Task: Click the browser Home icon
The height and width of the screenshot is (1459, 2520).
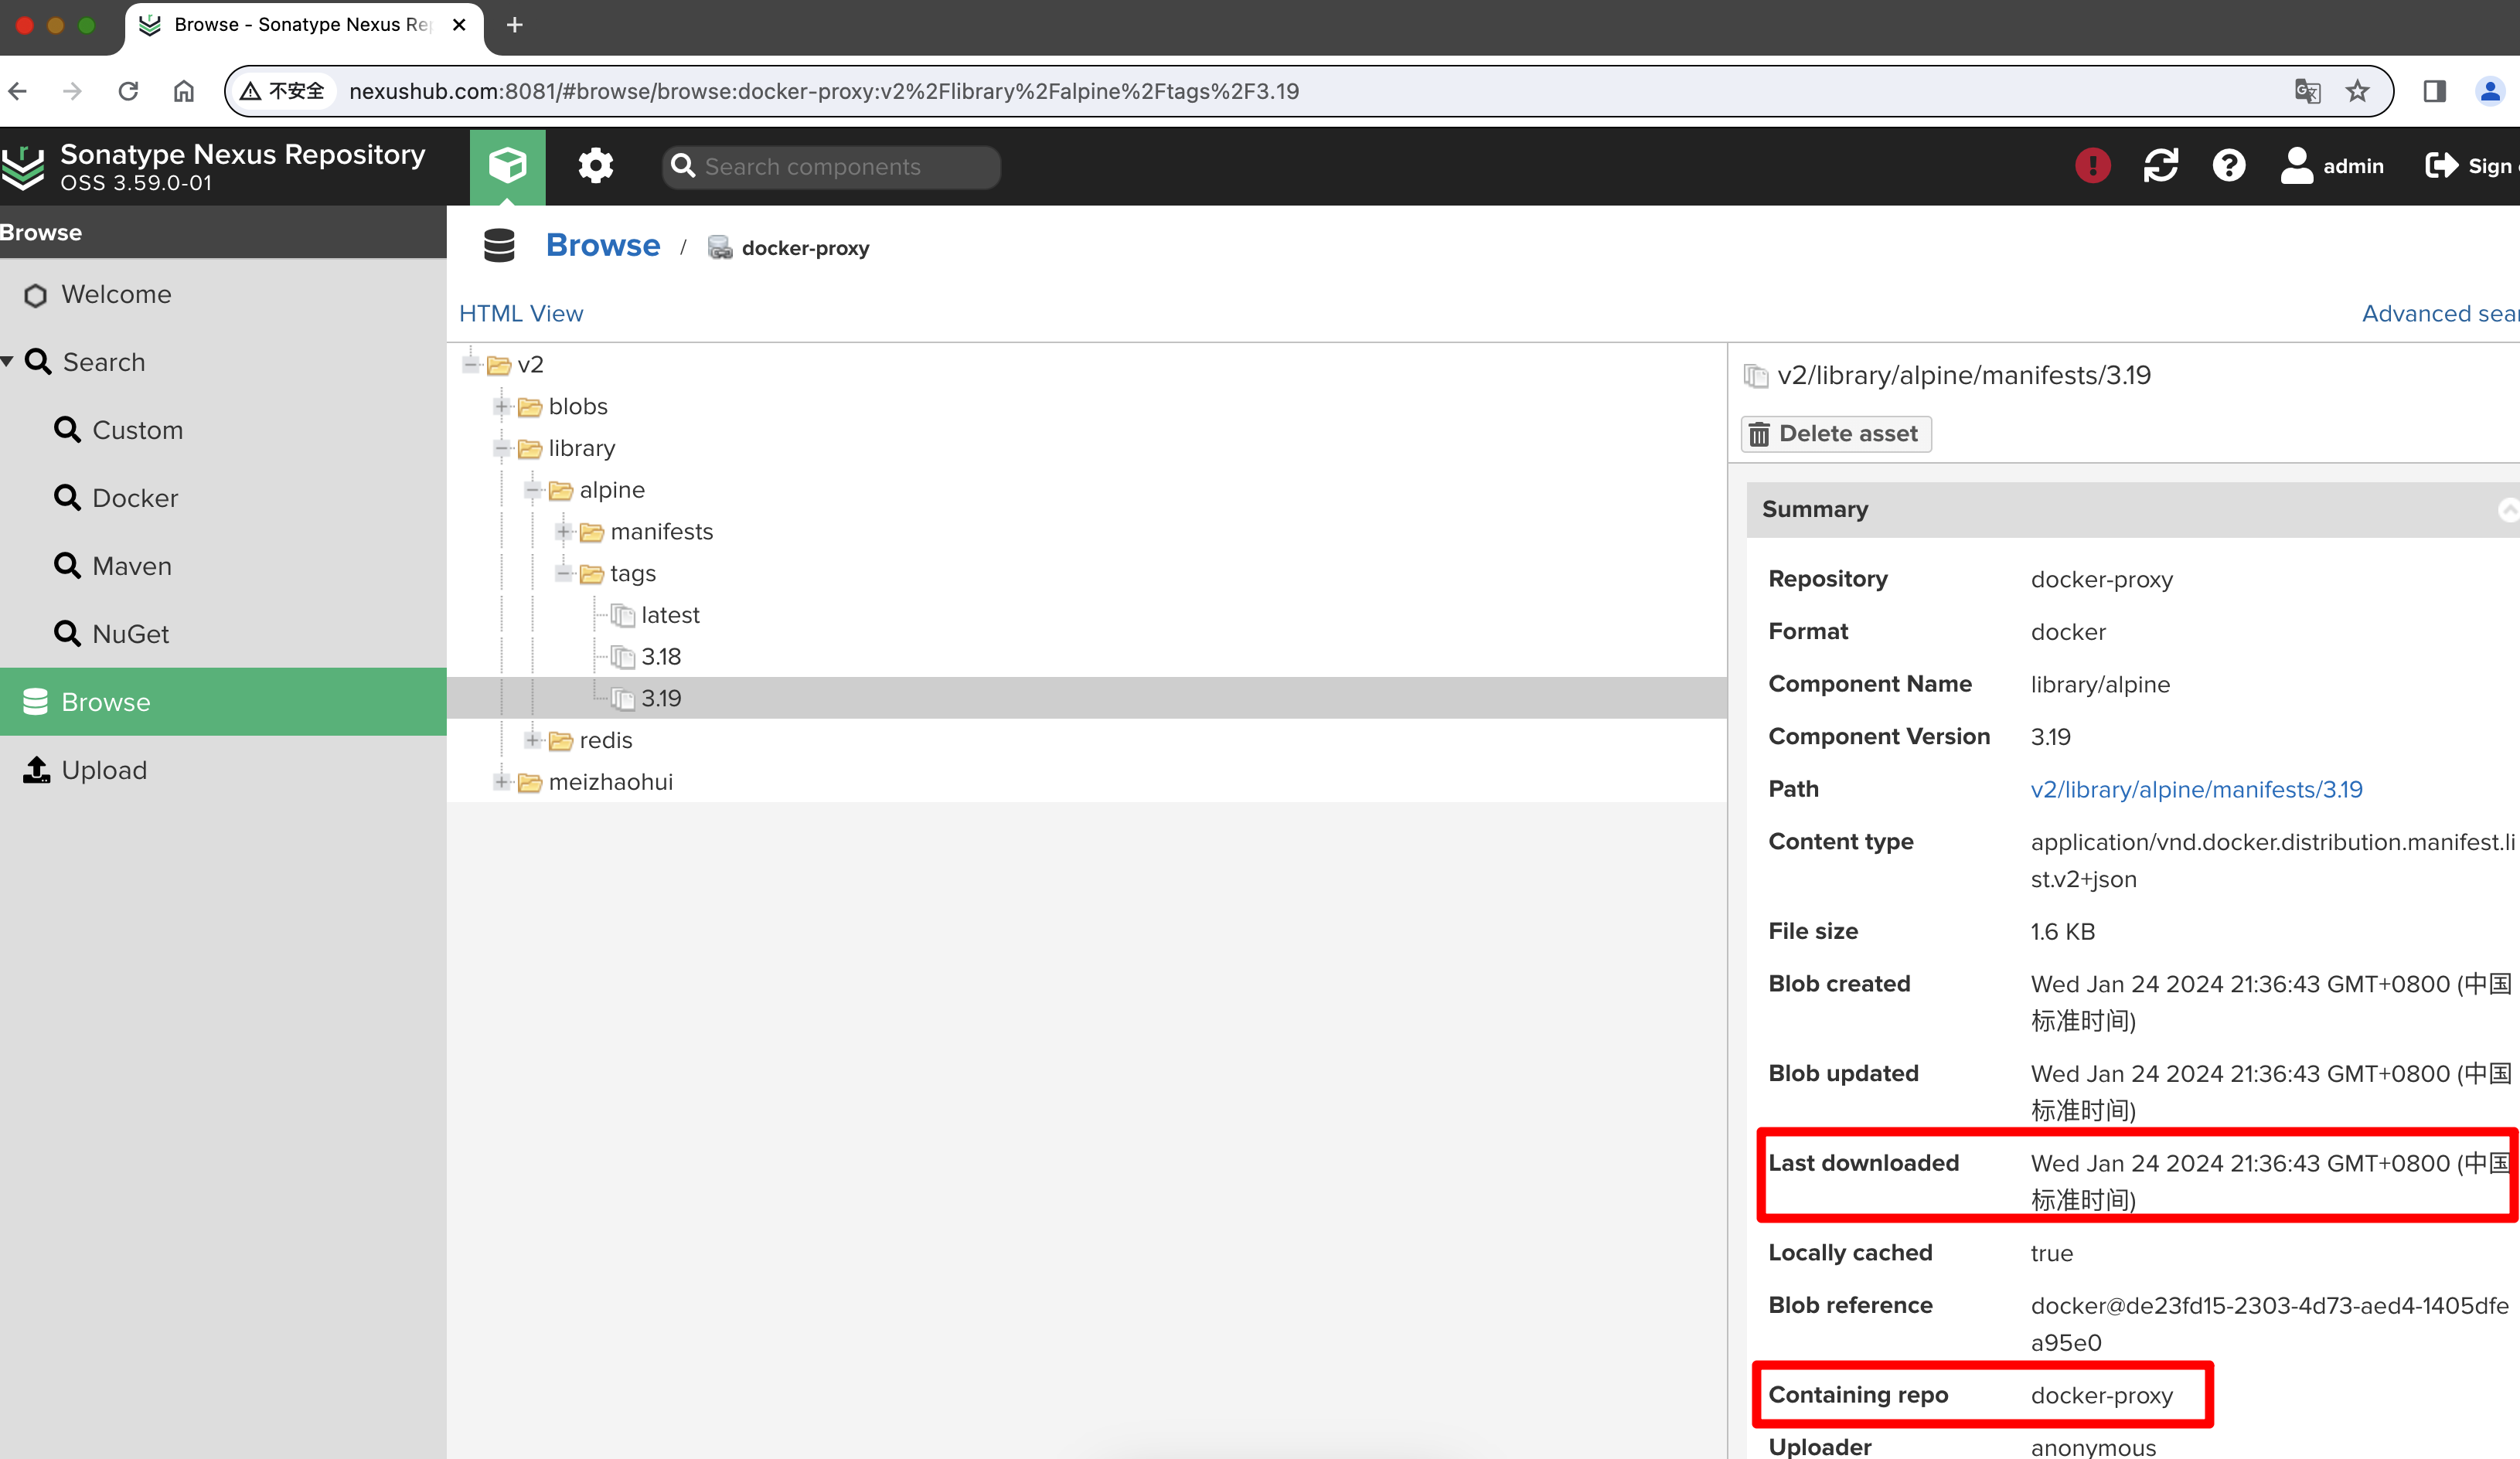Action: tap(184, 91)
